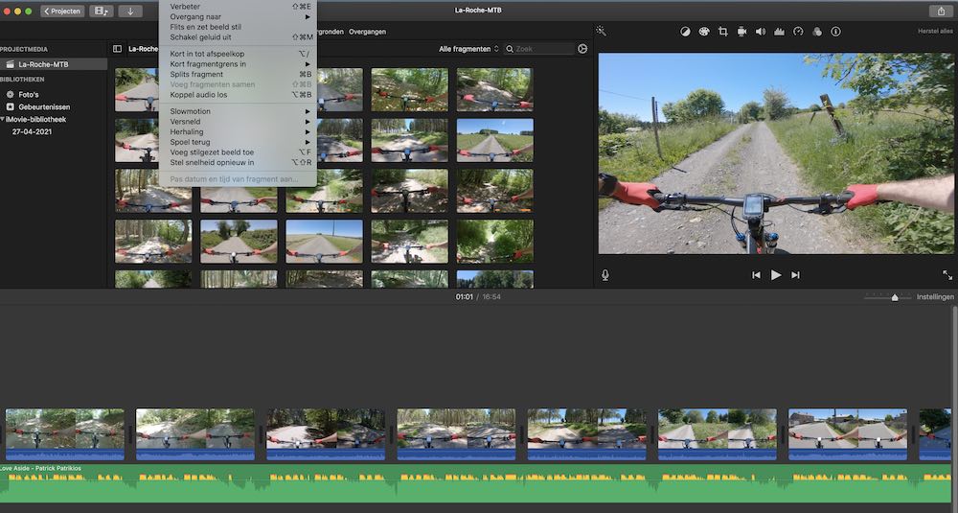The height and width of the screenshot is (513, 958).
Task: Open the video stabilization camera tool
Action: click(741, 32)
